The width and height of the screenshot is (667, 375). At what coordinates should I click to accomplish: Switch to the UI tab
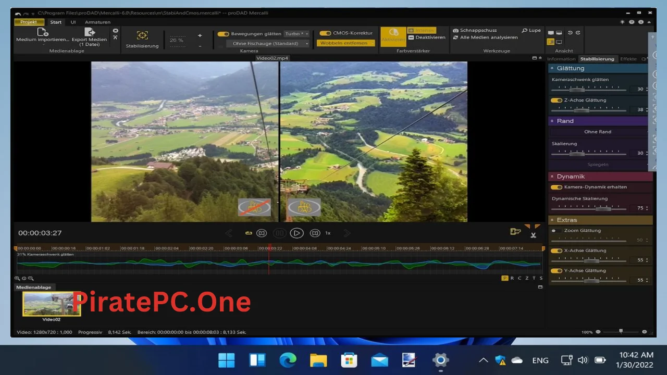[73, 22]
